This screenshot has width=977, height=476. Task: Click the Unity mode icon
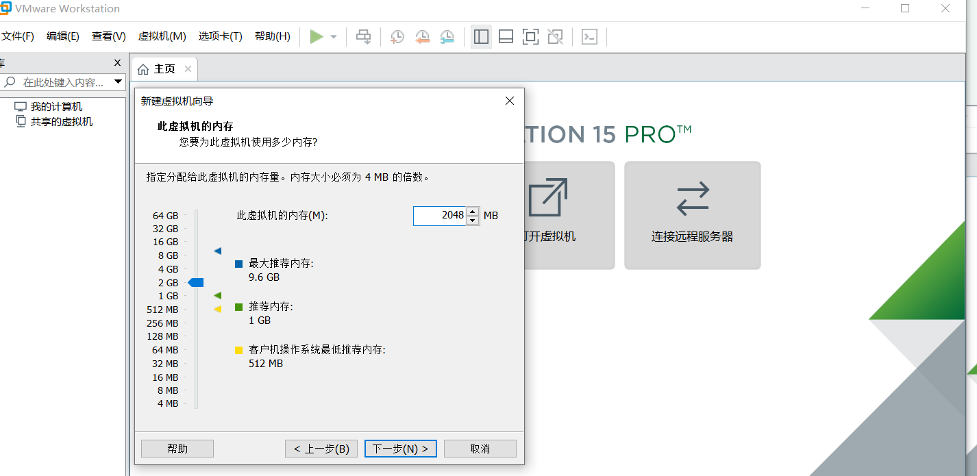click(556, 36)
